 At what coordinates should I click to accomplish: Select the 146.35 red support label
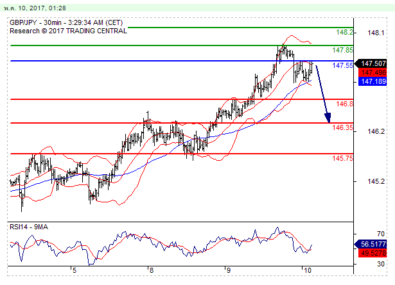[342, 127]
